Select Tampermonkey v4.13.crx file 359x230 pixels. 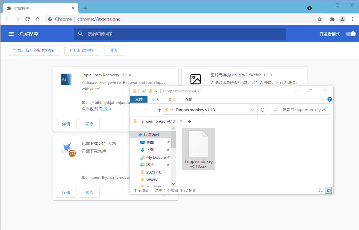coord(198,149)
